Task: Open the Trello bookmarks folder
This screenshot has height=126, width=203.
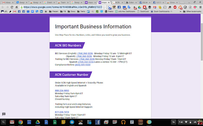Action: [x=81, y=12]
